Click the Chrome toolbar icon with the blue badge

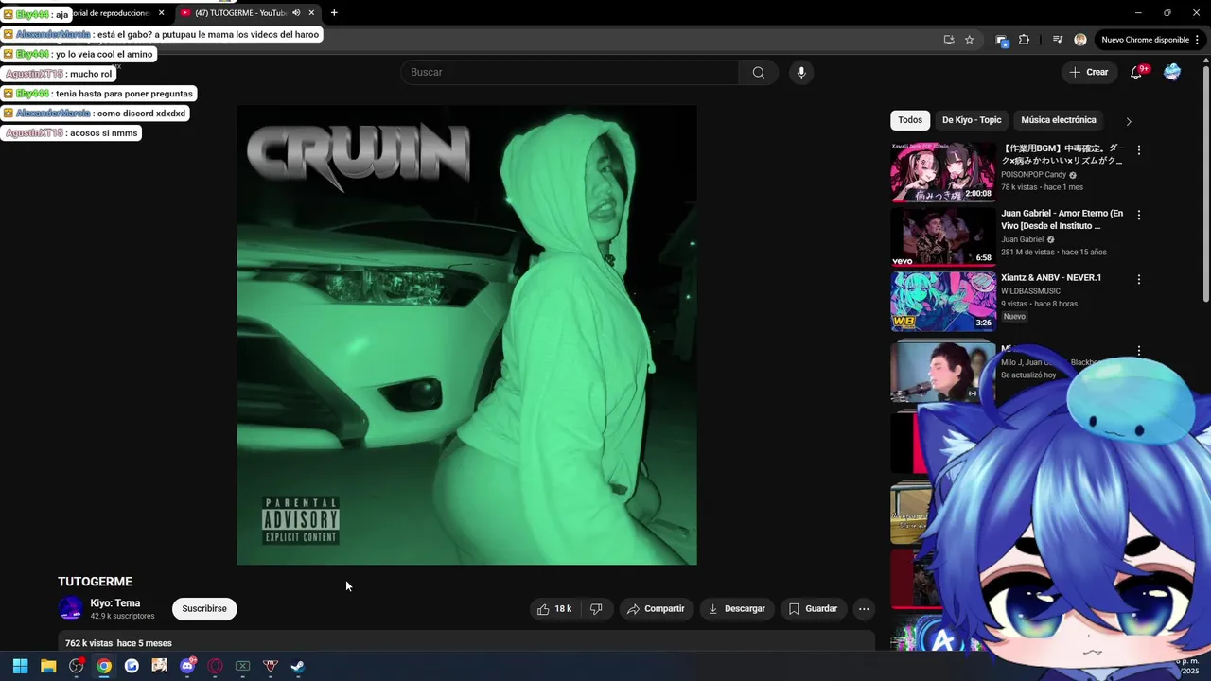point(1001,40)
